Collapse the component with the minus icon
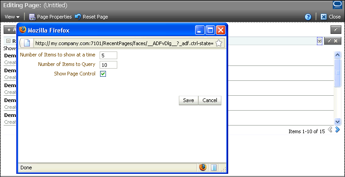The image size is (345, 177). click(x=8, y=41)
